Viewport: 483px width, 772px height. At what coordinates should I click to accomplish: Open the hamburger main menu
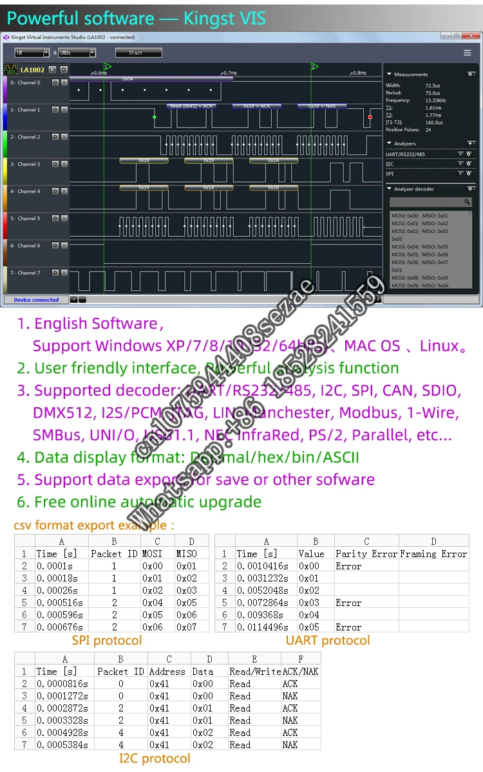click(468, 53)
